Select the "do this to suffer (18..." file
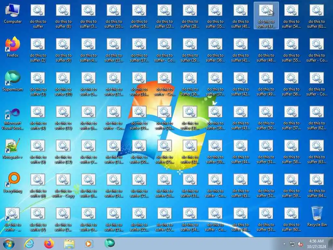333x250 pixels. click(x=139, y=84)
